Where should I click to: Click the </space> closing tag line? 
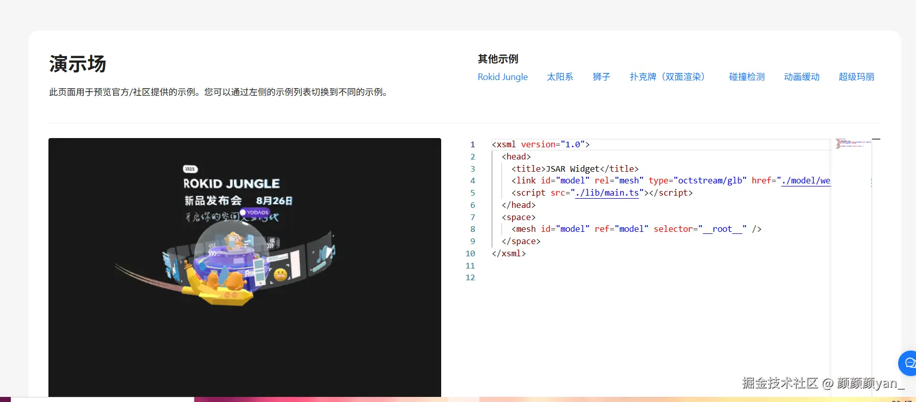tap(521, 242)
